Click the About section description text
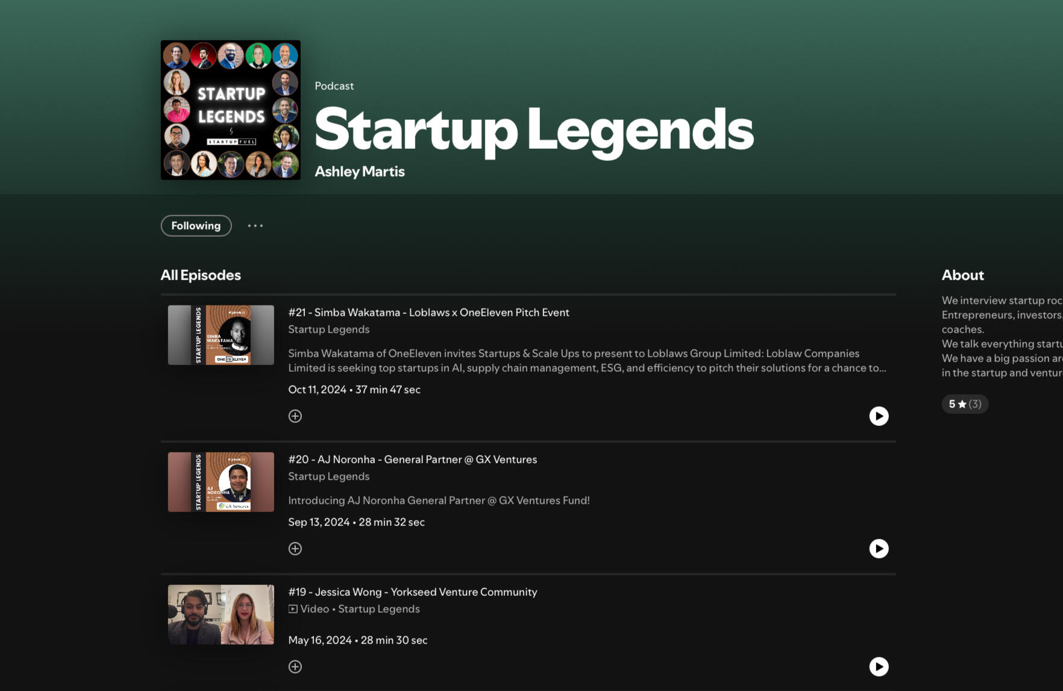 pyautogui.click(x=1001, y=336)
